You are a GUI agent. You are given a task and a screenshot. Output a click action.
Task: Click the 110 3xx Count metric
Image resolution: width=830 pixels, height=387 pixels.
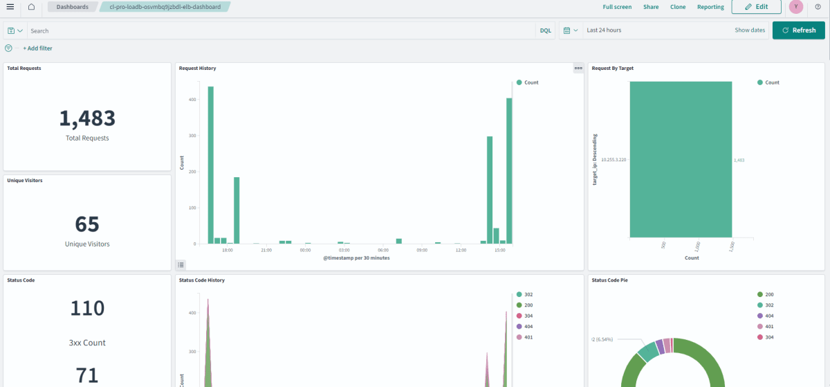coord(87,308)
